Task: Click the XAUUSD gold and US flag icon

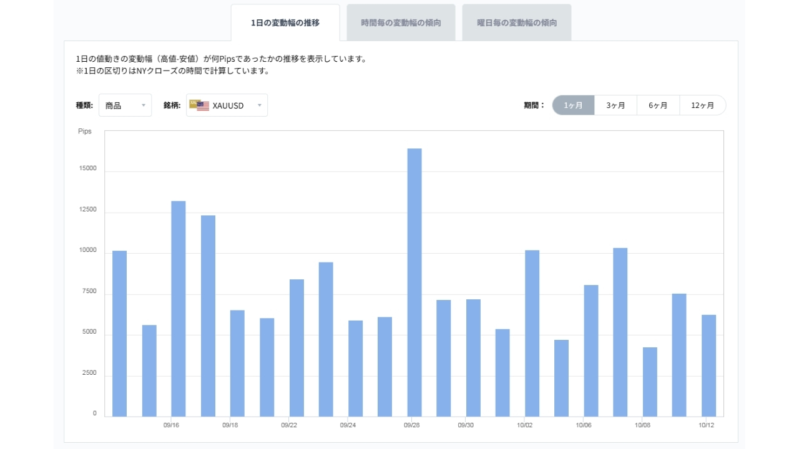Action: point(199,105)
